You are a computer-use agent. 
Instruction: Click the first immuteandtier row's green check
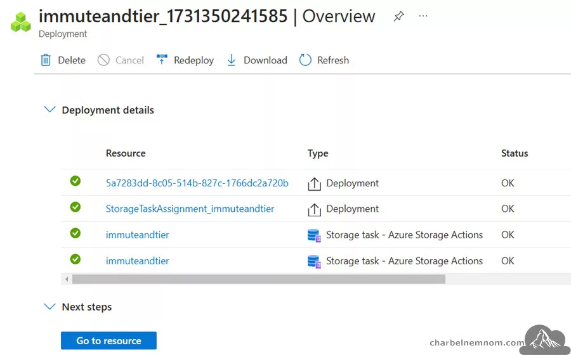75,233
